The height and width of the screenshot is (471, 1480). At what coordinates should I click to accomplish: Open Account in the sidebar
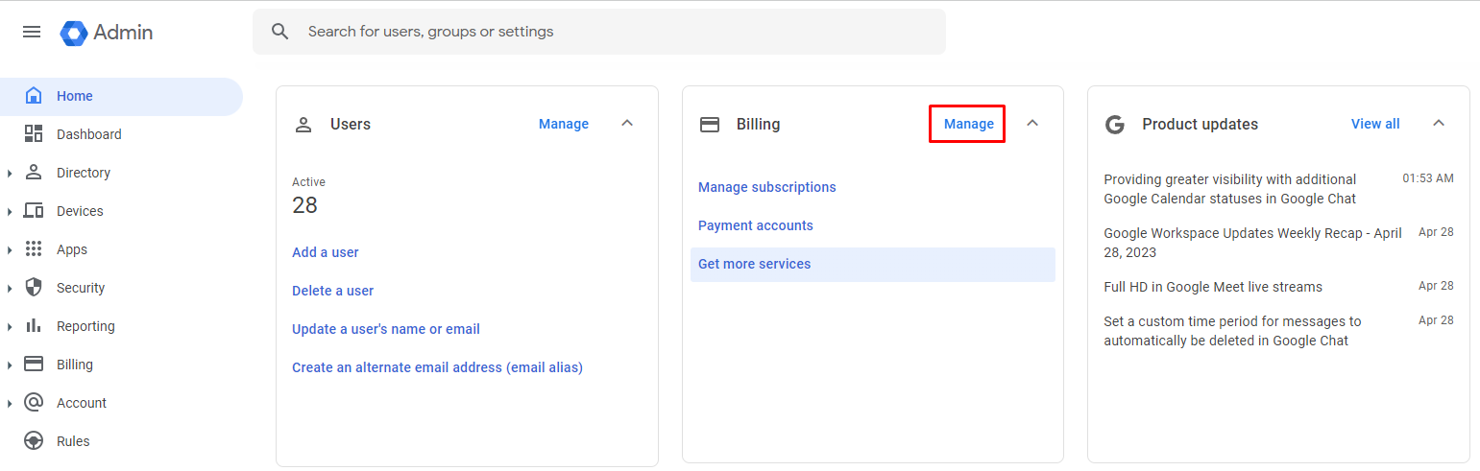pyautogui.click(x=82, y=403)
